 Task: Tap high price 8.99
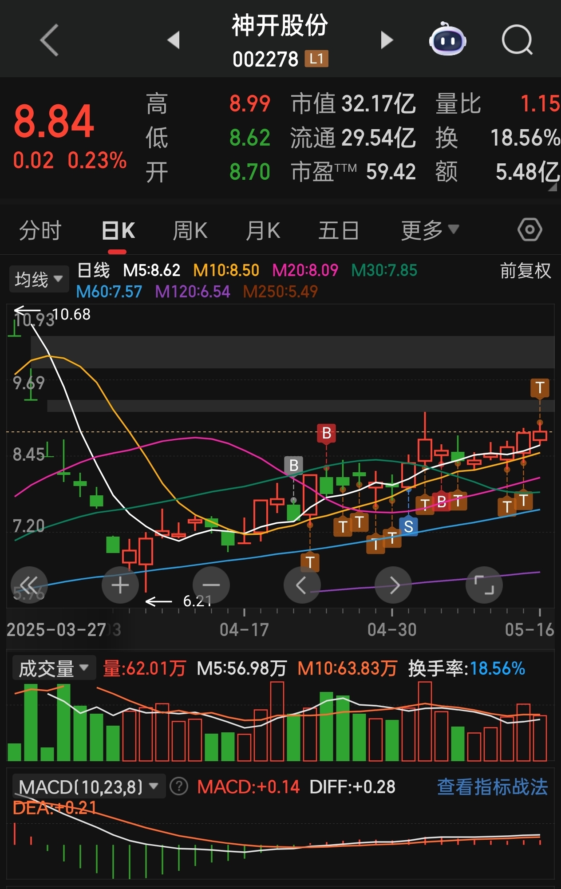coord(250,104)
